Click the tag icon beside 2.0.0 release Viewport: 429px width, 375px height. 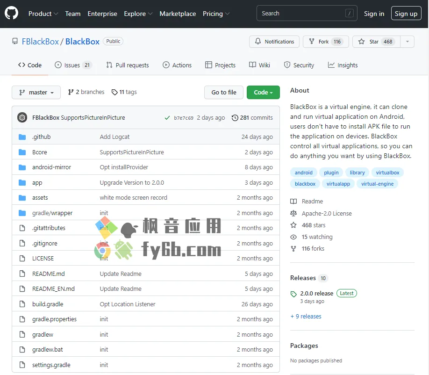tap(293, 294)
